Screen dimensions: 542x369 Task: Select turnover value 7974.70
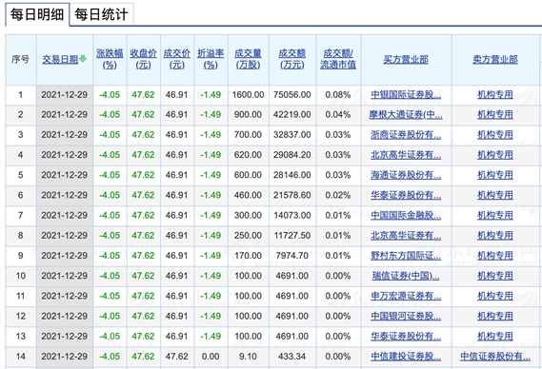coord(292,256)
